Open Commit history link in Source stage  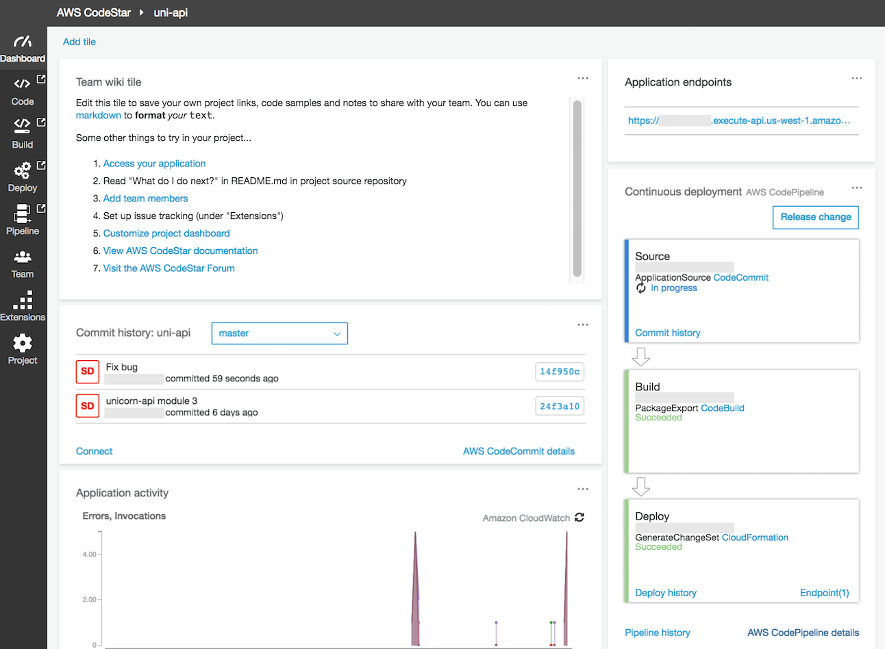click(x=668, y=333)
